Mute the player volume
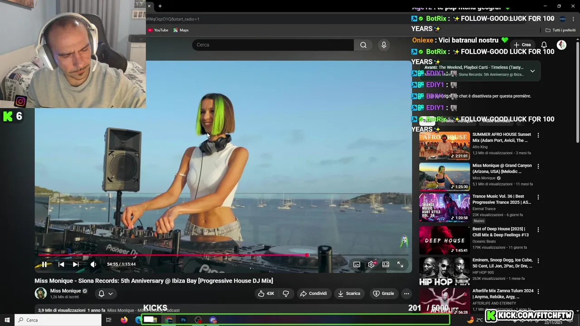 (93, 264)
